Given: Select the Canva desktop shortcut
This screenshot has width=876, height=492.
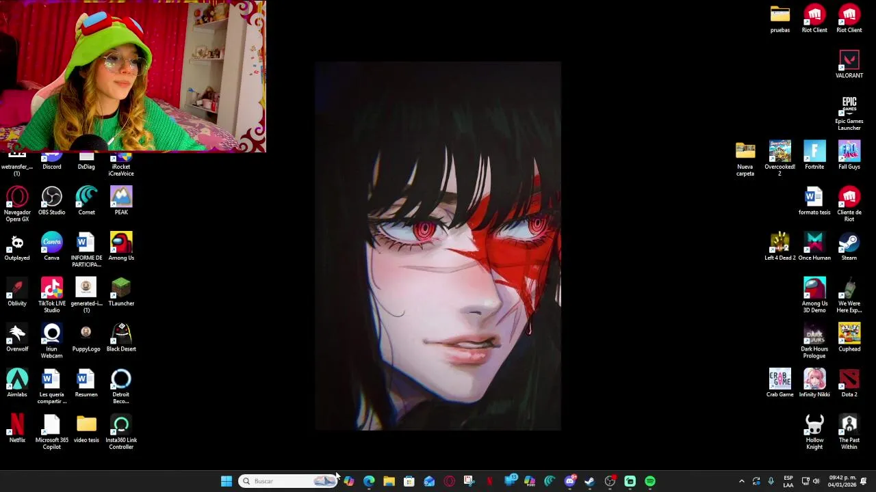Looking at the screenshot, I should (51, 247).
